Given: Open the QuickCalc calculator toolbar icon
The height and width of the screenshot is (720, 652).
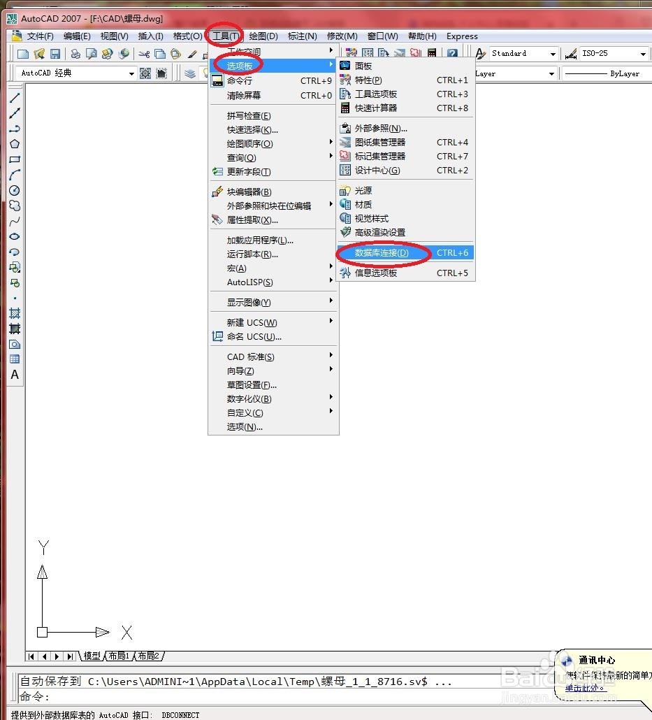Looking at the screenshot, I should coord(432,53).
